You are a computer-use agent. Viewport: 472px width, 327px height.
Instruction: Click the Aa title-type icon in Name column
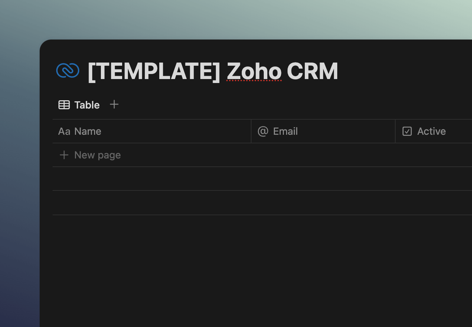[x=64, y=132]
